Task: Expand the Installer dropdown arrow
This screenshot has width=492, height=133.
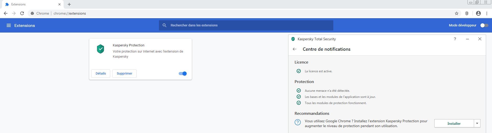Action: point(477,123)
